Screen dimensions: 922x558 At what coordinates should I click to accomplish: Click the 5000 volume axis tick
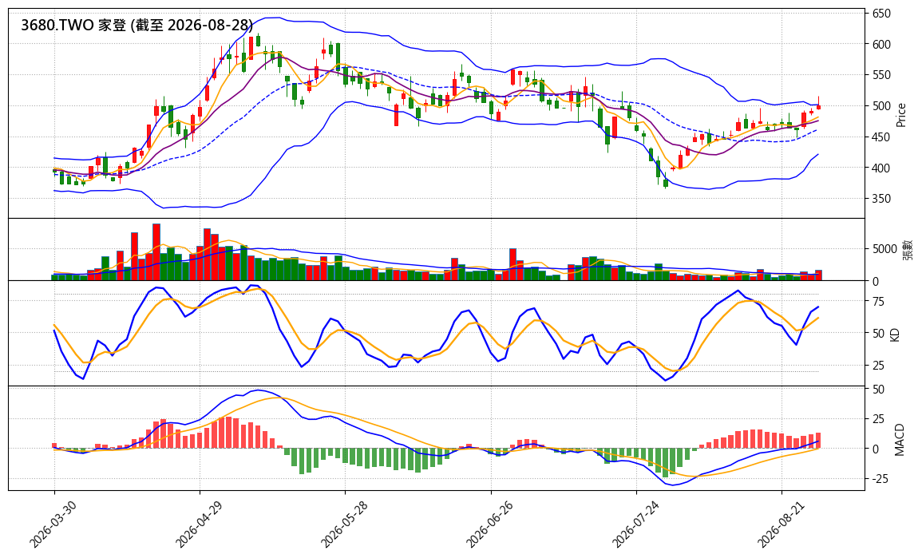tap(884, 249)
